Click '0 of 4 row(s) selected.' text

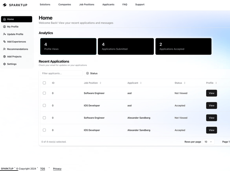click(54, 142)
